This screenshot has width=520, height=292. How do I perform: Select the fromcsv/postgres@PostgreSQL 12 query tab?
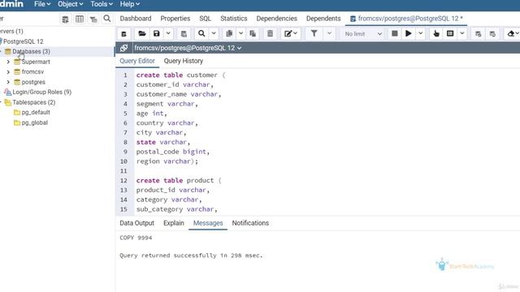(406, 19)
